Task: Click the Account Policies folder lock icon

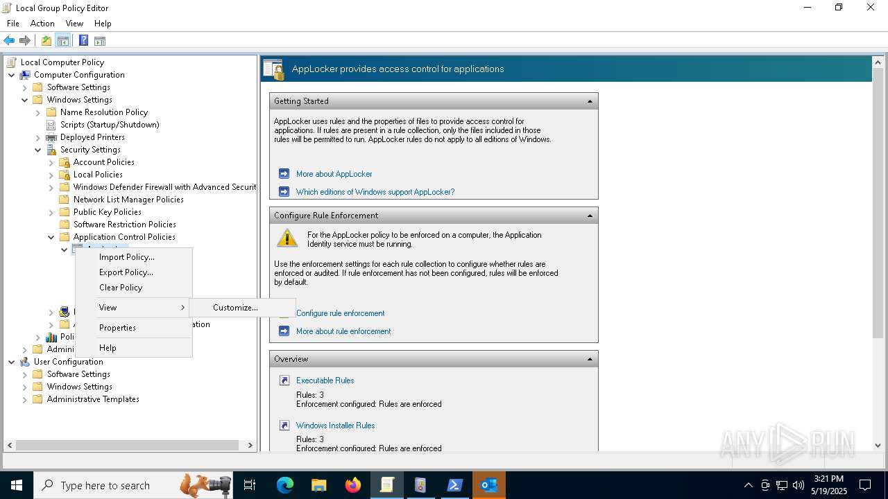Action: point(65,162)
